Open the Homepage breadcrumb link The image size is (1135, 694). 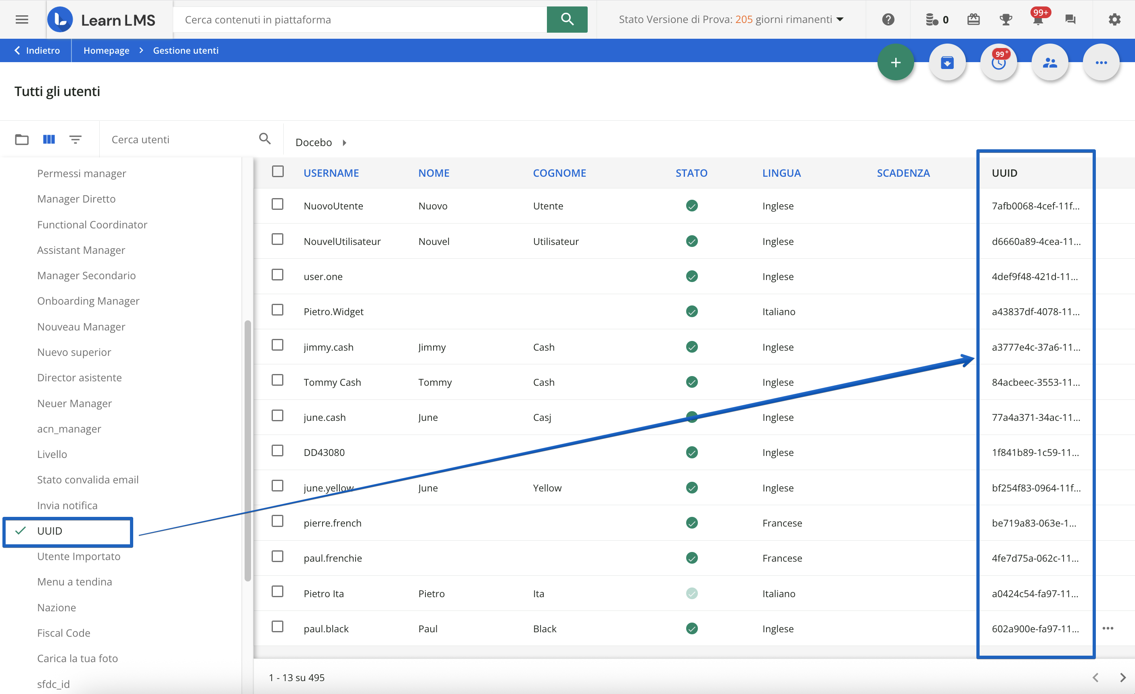tap(107, 50)
